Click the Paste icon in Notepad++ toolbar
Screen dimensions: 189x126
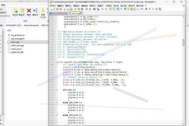82,9
